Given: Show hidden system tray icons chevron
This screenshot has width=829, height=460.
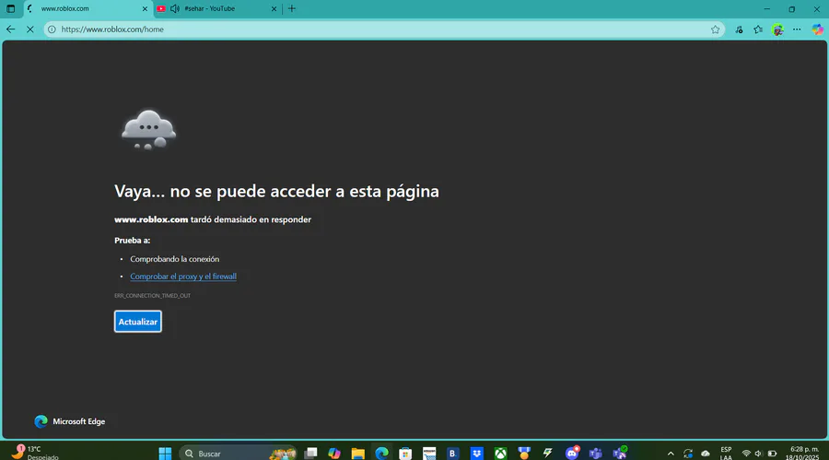Looking at the screenshot, I should [x=671, y=454].
